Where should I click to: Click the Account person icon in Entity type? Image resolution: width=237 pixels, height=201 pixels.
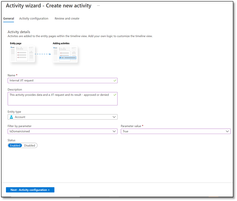click(x=11, y=117)
